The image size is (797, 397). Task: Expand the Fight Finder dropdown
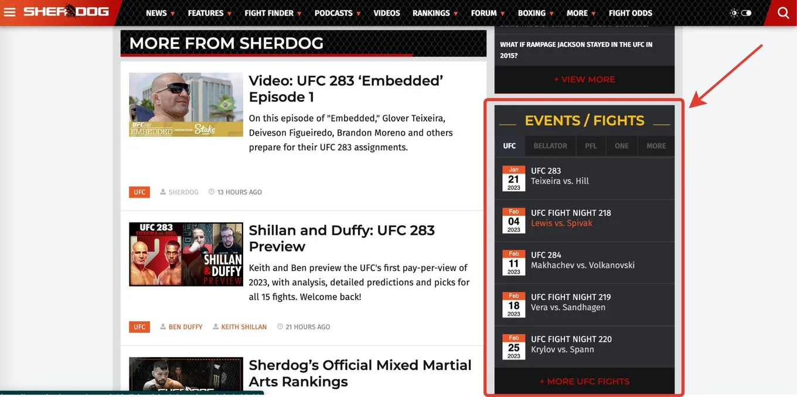click(273, 13)
